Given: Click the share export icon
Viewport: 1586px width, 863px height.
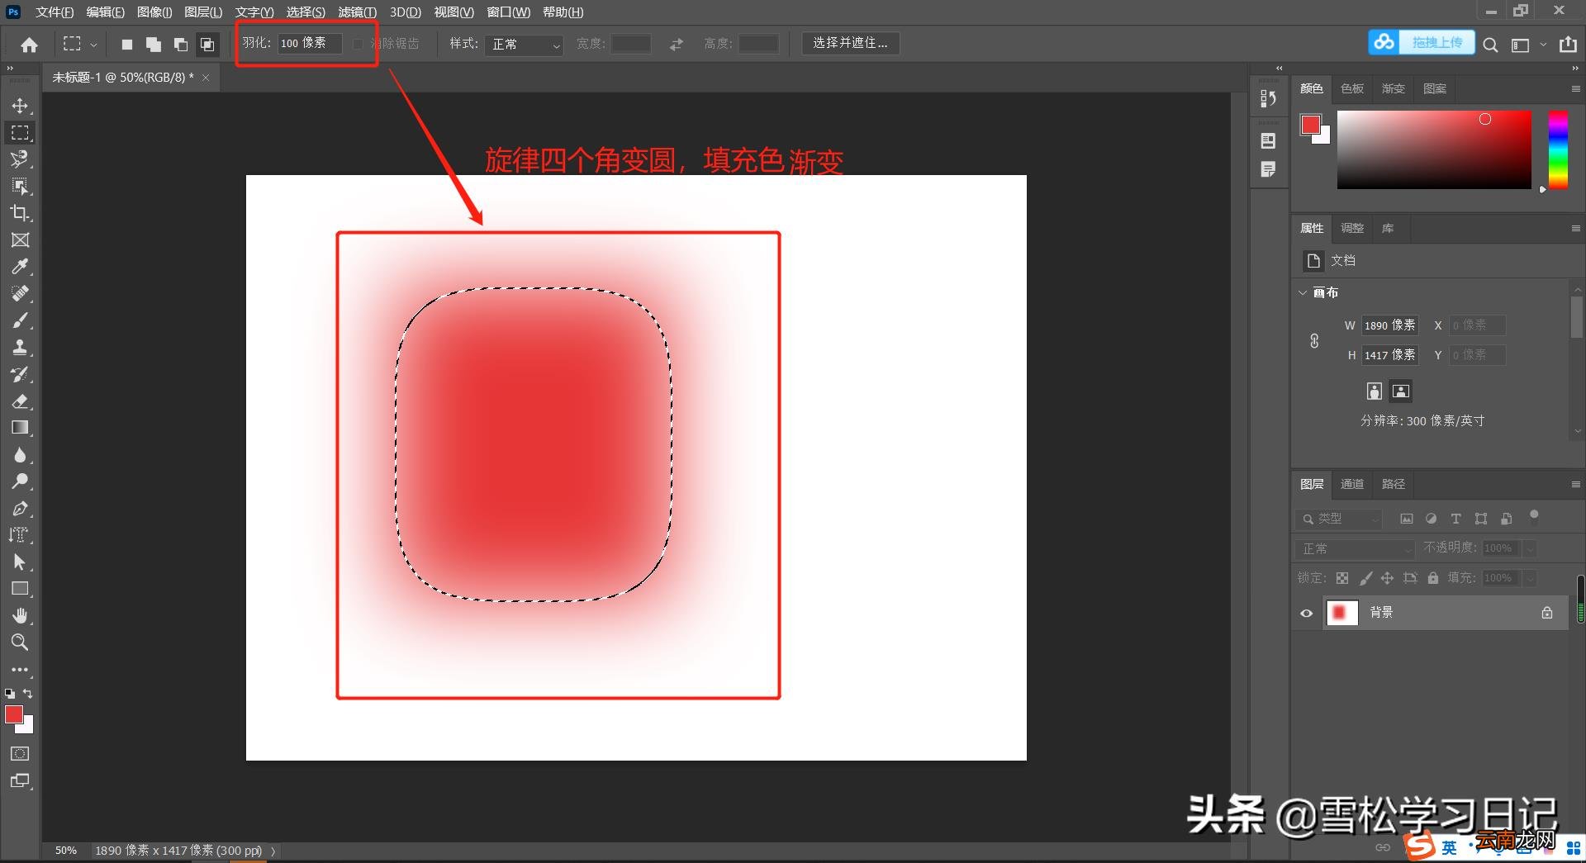Looking at the screenshot, I should coord(1568,45).
